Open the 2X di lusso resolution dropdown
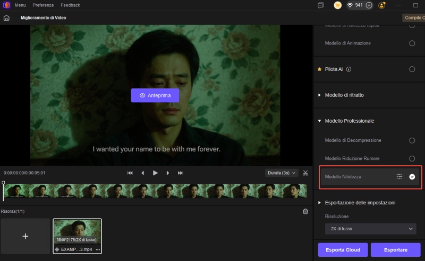Image resolution: width=425 pixels, height=261 pixels. (370, 229)
